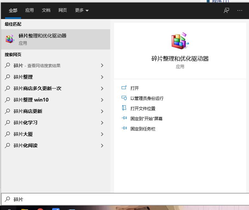249x210 pixels.
Task: Select the 碎片整理 search suggestion
Action: pyautogui.click(x=56, y=77)
